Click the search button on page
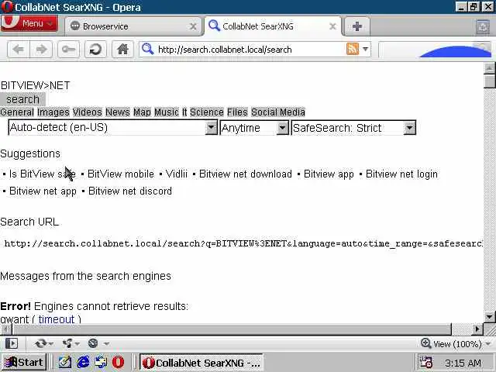This screenshot has height=372, width=496. tap(22, 99)
